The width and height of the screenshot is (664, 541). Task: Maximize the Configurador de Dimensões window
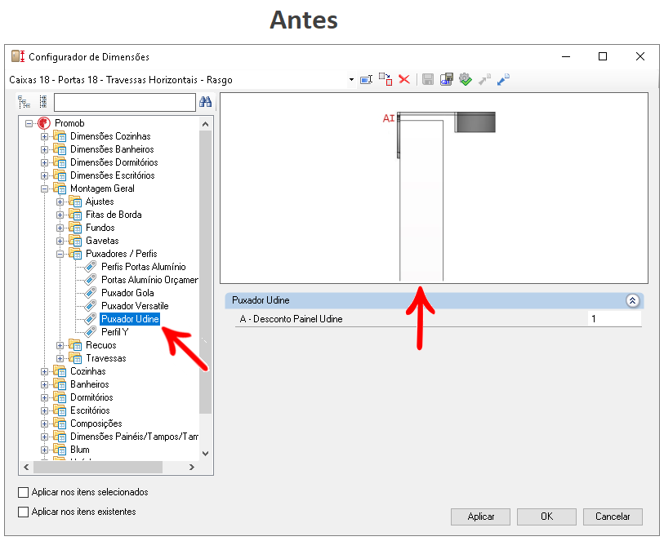coord(603,56)
